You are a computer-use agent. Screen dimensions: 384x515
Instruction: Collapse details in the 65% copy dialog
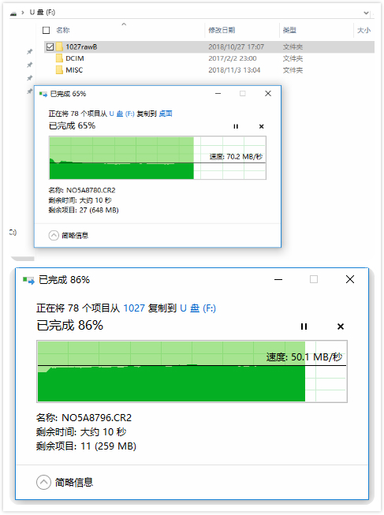point(54,236)
